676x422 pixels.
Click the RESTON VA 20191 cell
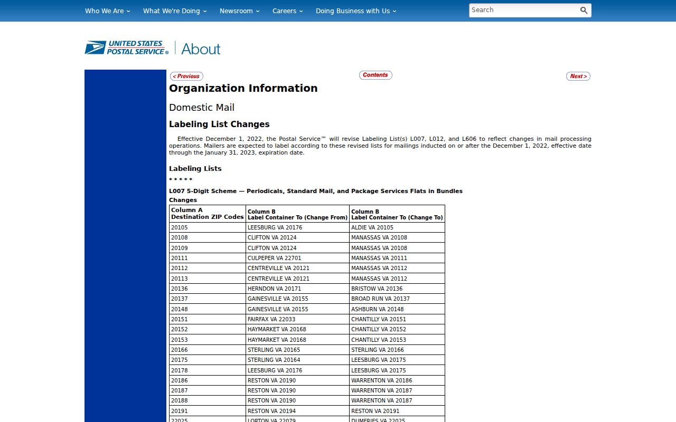point(397,411)
